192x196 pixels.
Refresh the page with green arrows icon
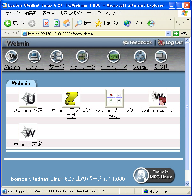[56, 23]
